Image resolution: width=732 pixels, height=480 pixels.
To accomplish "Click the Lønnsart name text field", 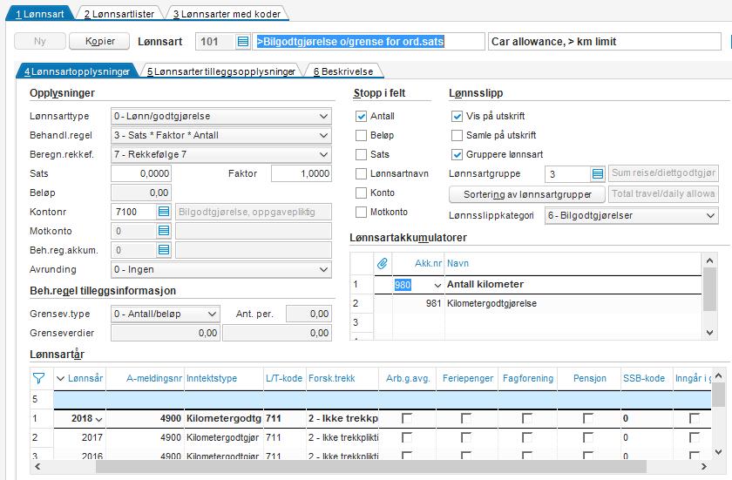I will click(369, 42).
